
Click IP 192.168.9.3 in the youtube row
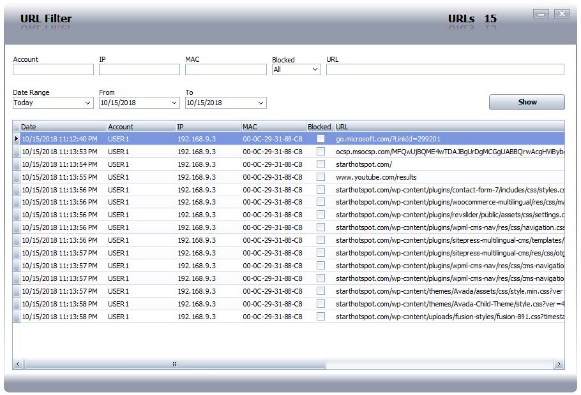point(209,176)
